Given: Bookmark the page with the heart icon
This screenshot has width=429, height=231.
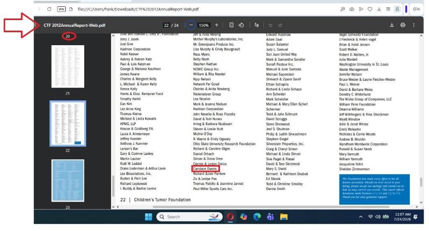Looking at the screenshot, I should pyautogui.click(x=370, y=9).
